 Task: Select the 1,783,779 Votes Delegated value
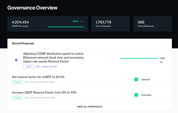pyautogui.click(x=103, y=22)
